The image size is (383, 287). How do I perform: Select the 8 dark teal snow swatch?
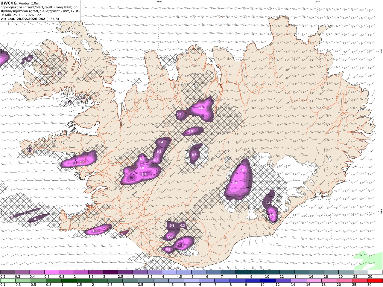tap(242, 272)
